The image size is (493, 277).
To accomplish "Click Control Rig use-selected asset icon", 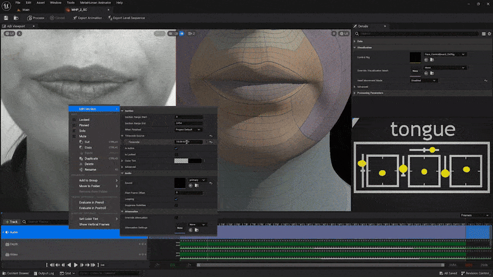I will pyautogui.click(x=426, y=60).
